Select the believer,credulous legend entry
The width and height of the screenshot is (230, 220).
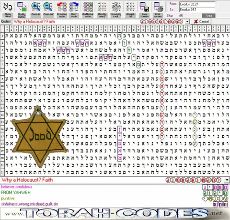pos(17,187)
